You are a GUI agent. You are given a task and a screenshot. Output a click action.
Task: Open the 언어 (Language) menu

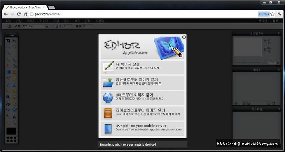pyautogui.click(x=88, y=21)
